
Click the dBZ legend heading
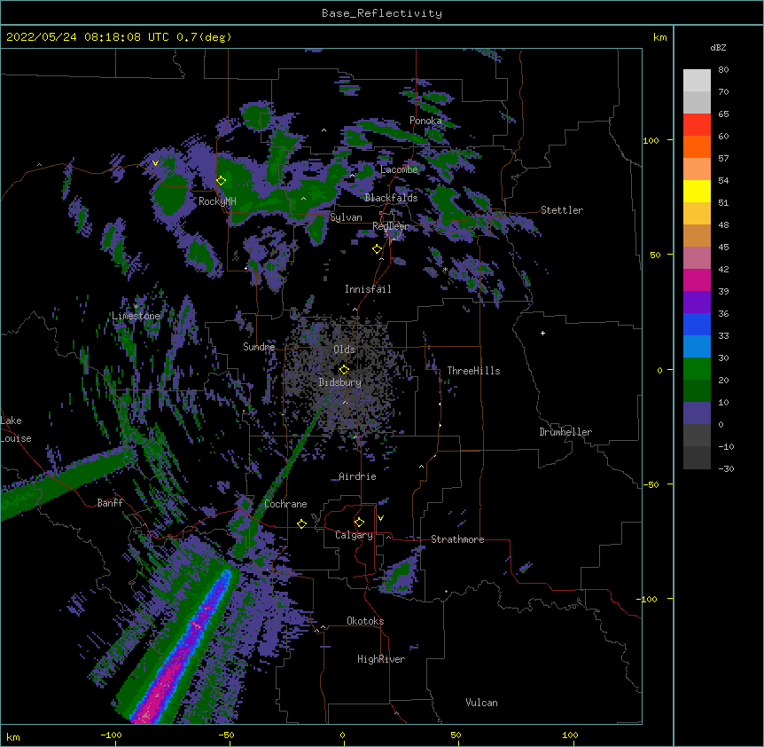[x=718, y=48]
